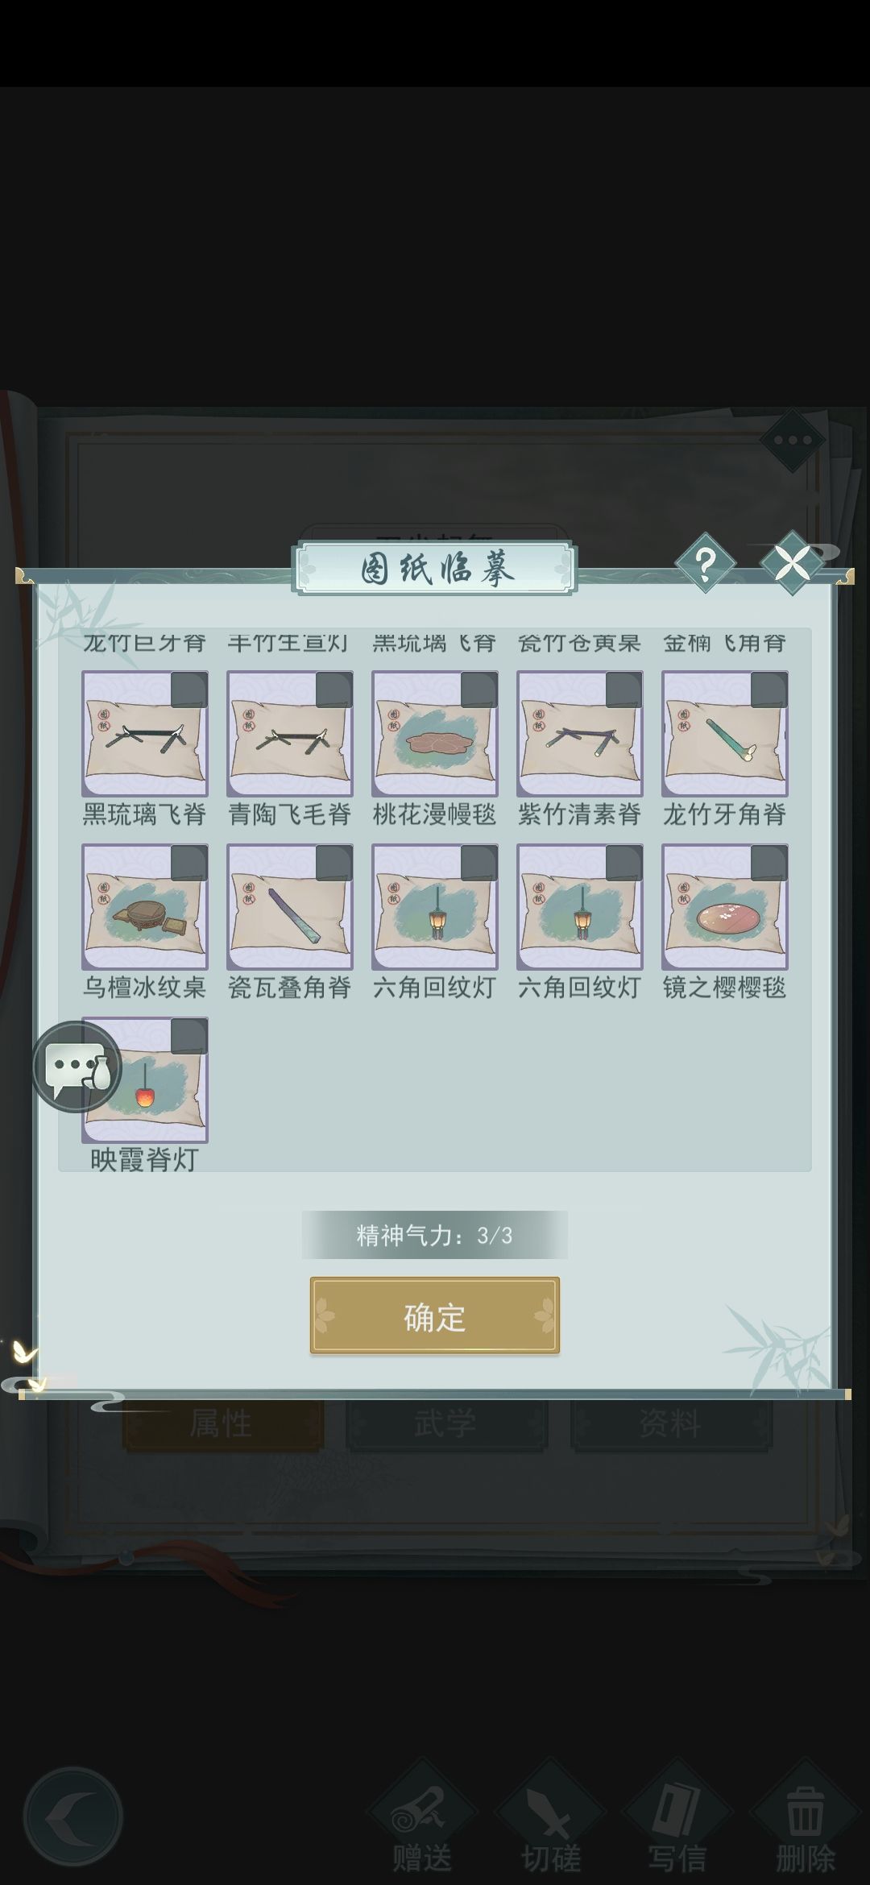
Task: Tick the checkbox on 映霞脊灯
Action: click(188, 1037)
